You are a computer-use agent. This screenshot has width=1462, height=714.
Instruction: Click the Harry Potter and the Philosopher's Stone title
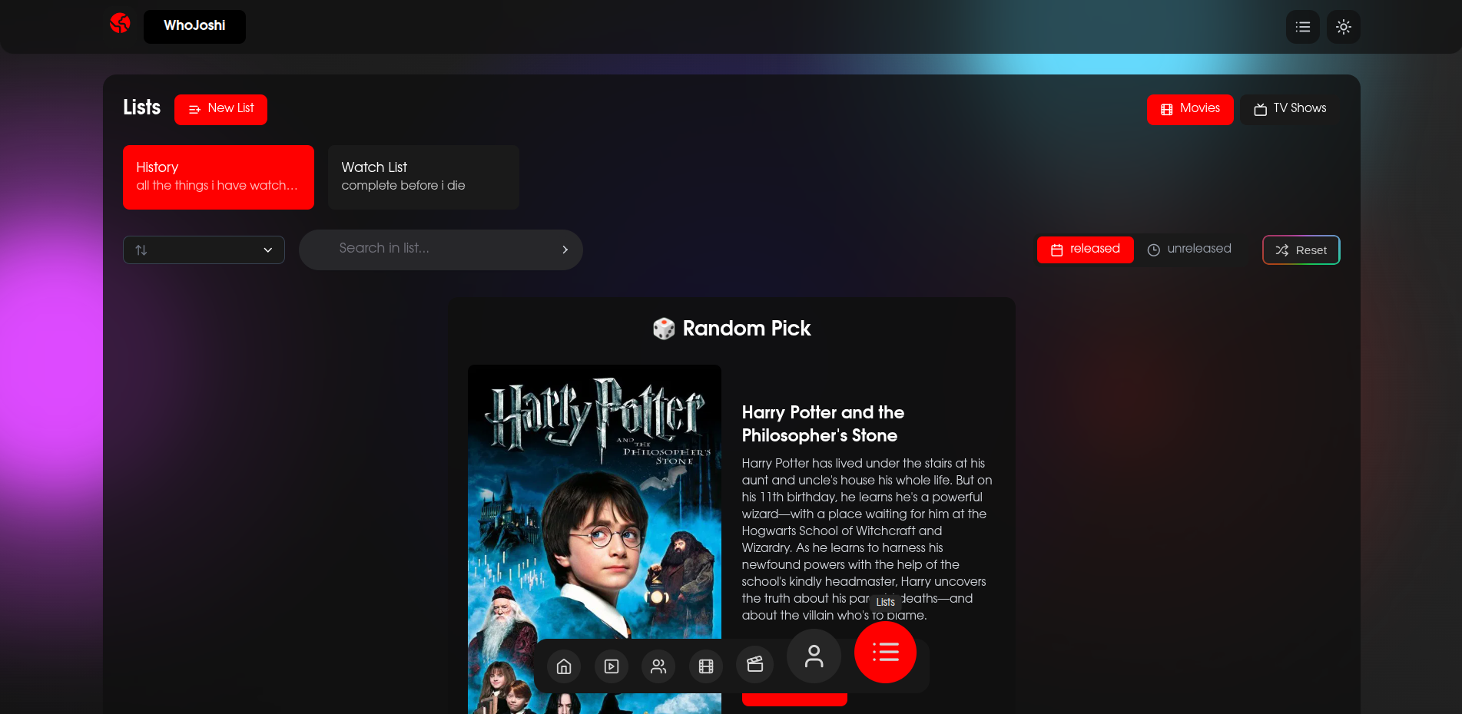pos(823,424)
